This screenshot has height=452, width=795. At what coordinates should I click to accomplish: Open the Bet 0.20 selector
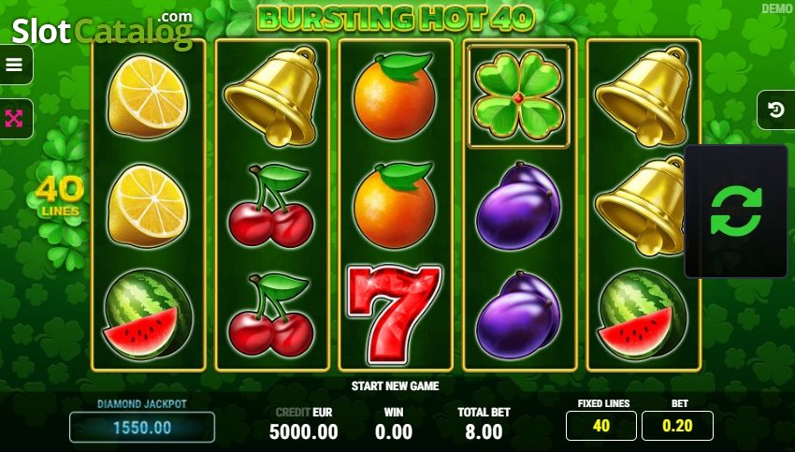(677, 426)
